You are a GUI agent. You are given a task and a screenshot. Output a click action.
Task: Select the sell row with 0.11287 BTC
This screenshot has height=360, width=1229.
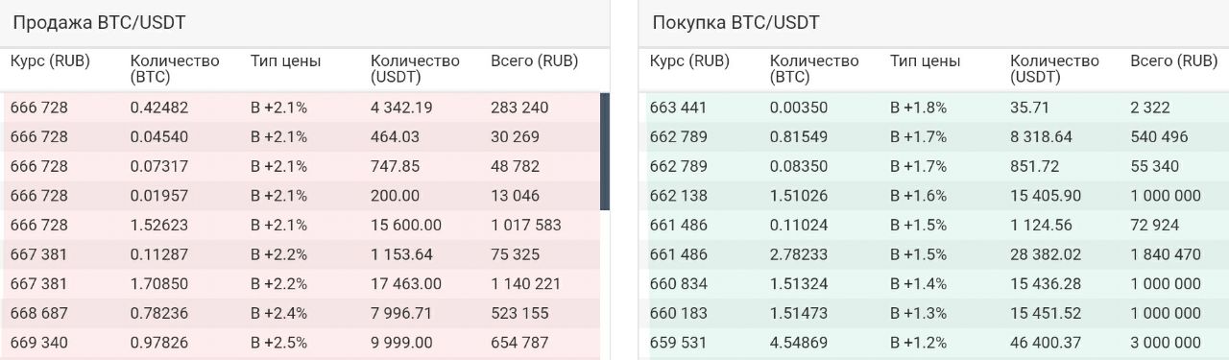pos(301,254)
